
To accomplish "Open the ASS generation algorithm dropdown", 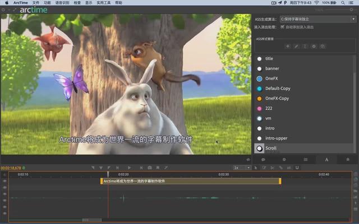I will (318, 19).
